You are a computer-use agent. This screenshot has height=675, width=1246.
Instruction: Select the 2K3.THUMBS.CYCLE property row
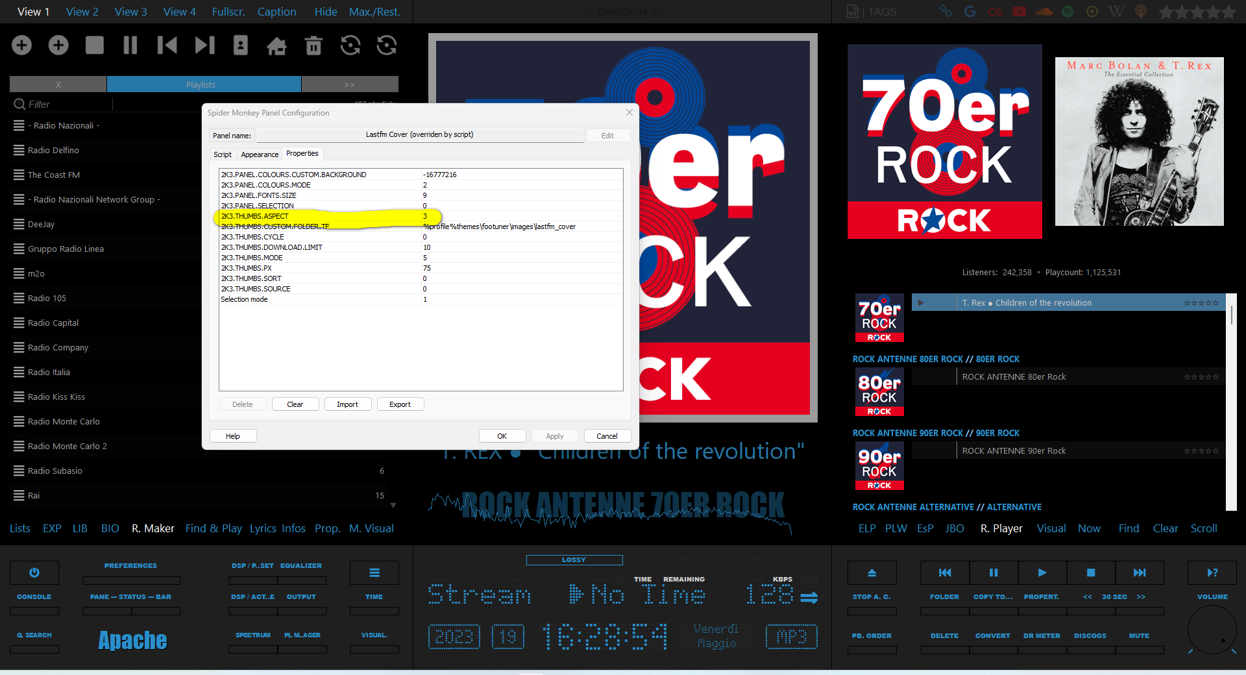421,237
